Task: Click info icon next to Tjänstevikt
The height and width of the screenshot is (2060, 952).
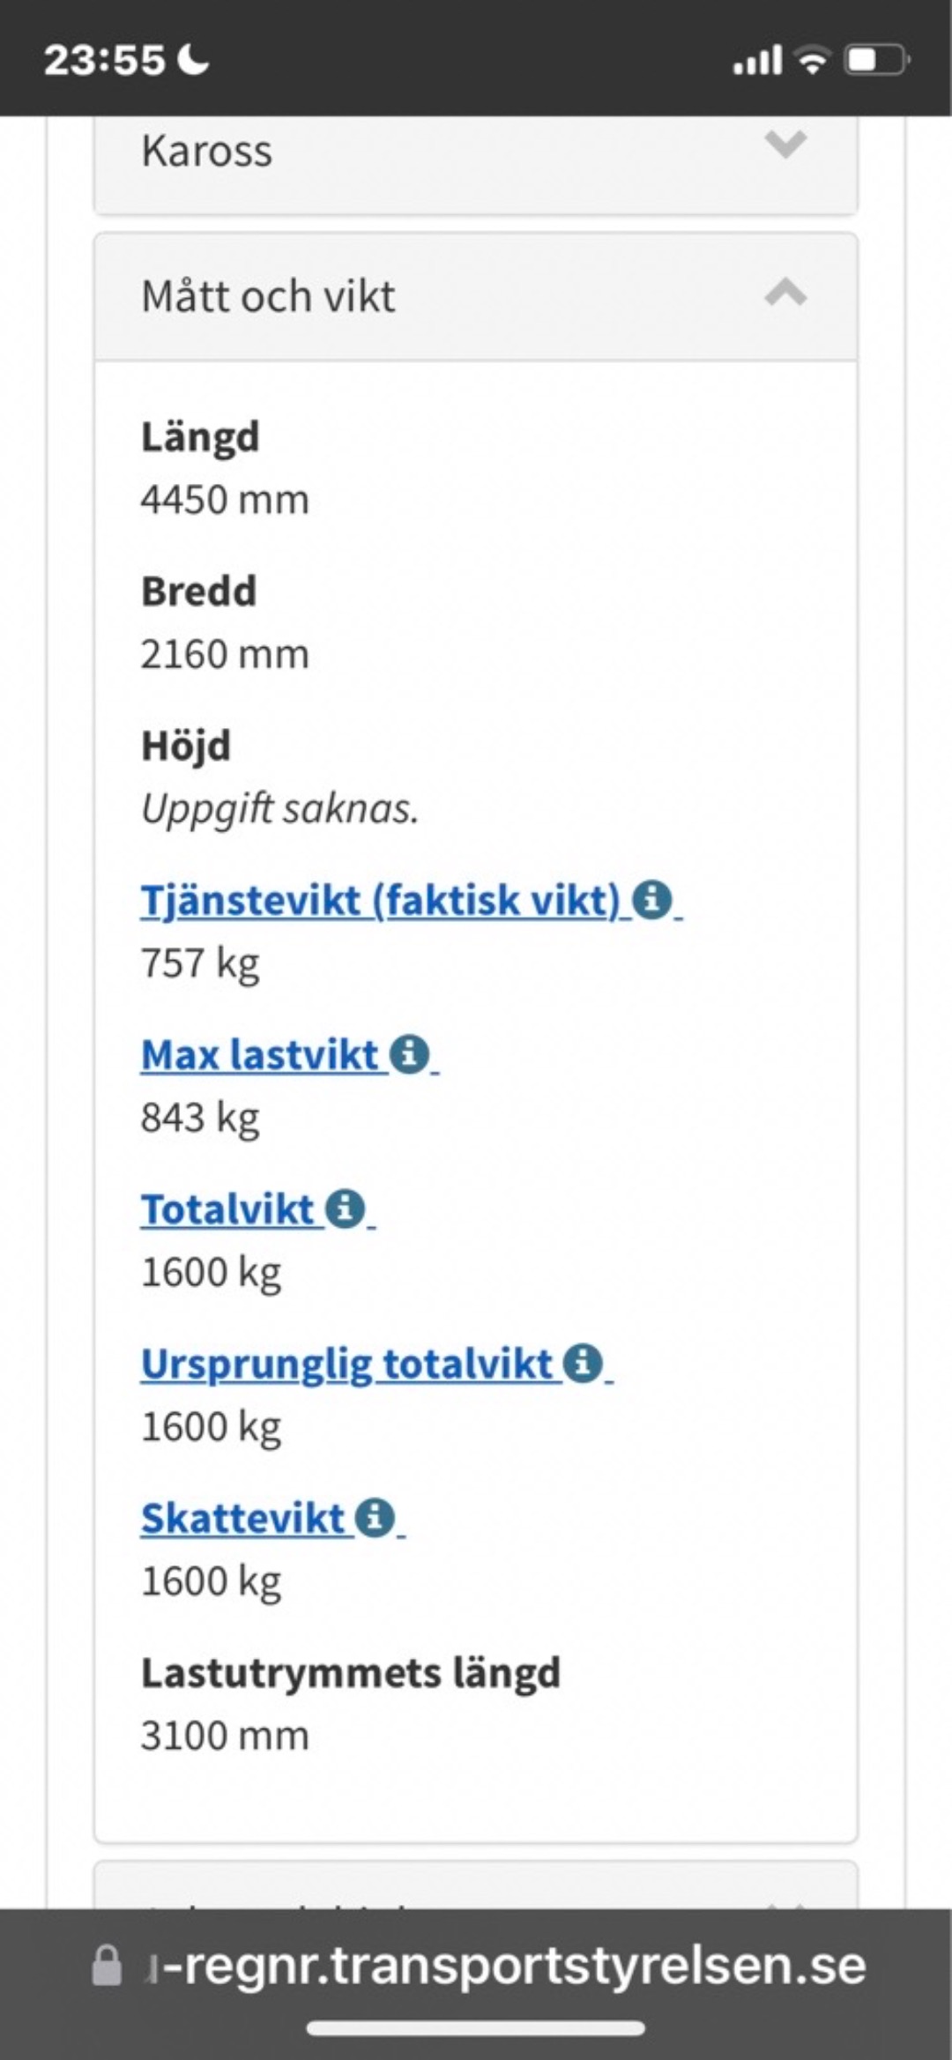Action: [652, 900]
